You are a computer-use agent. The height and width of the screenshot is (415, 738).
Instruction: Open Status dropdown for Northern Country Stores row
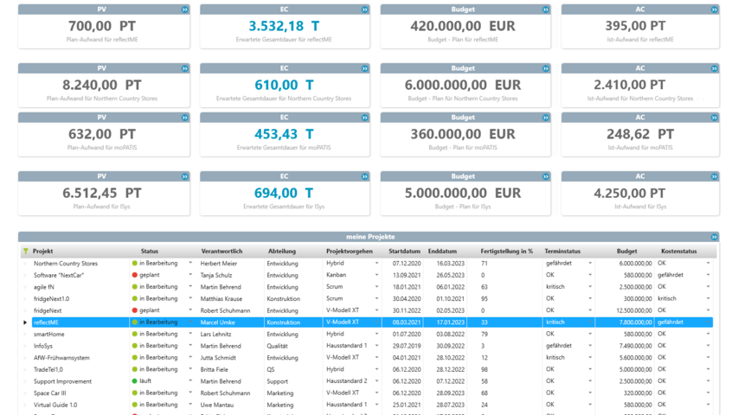[x=189, y=263]
